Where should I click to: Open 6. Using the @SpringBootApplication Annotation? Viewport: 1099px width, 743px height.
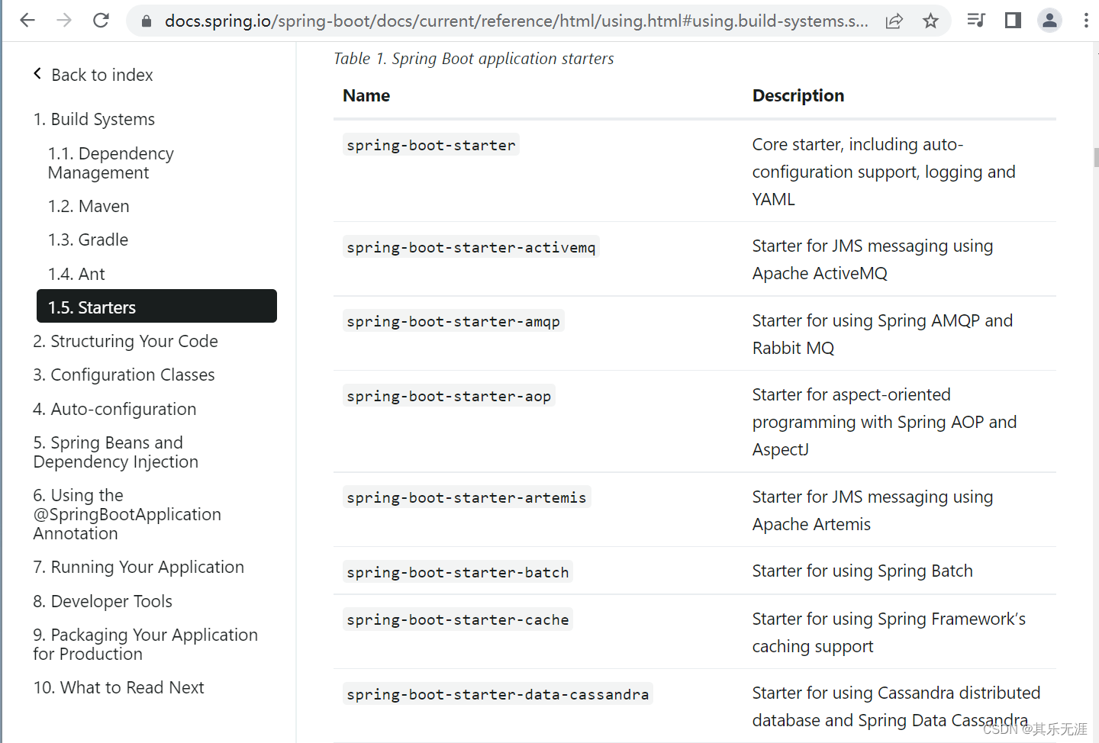pyautogui.click(x=127, y=514)
